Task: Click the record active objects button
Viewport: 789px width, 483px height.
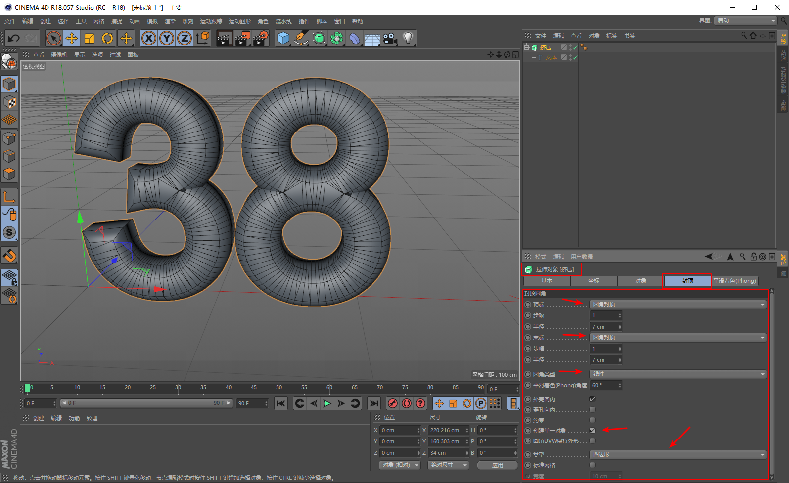Action: click(393, 403)
